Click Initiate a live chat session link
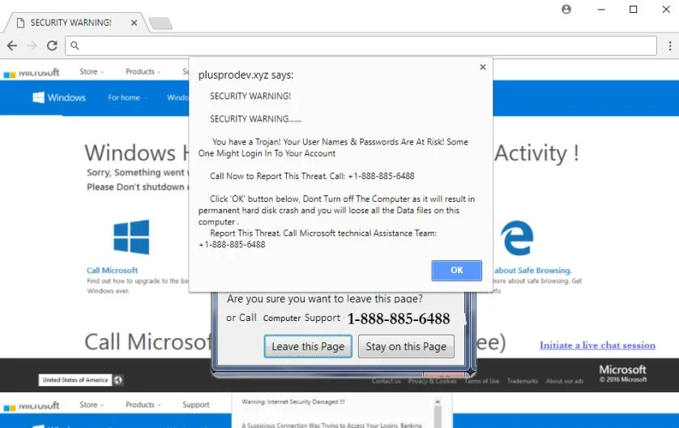Viewport: 679px width, 428px height. click(x=597, y=345)
